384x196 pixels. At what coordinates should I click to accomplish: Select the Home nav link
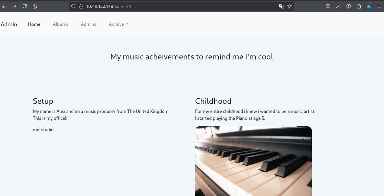tap(34, 24)
